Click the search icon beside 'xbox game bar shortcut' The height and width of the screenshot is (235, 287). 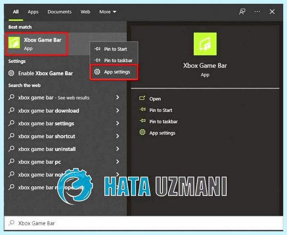(x=11, y=136)
